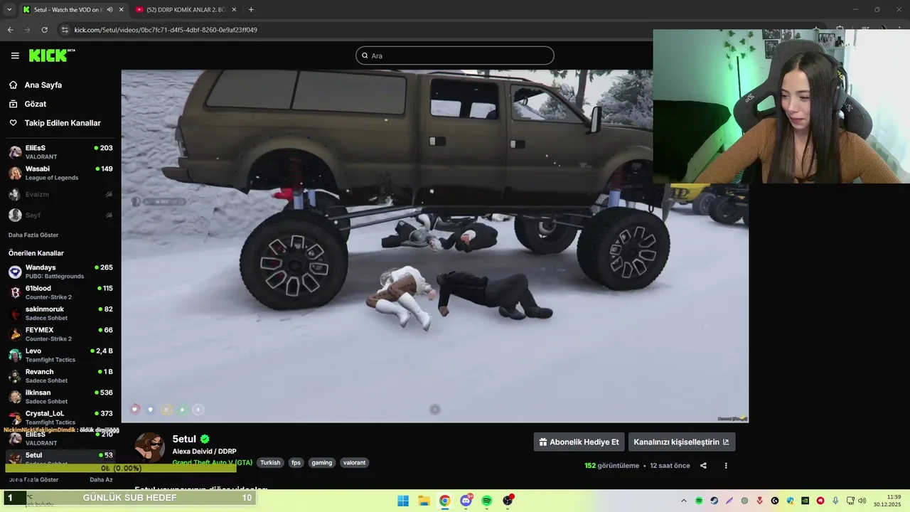Click the Chrome taskbar icon

click(x=444, y=501)
